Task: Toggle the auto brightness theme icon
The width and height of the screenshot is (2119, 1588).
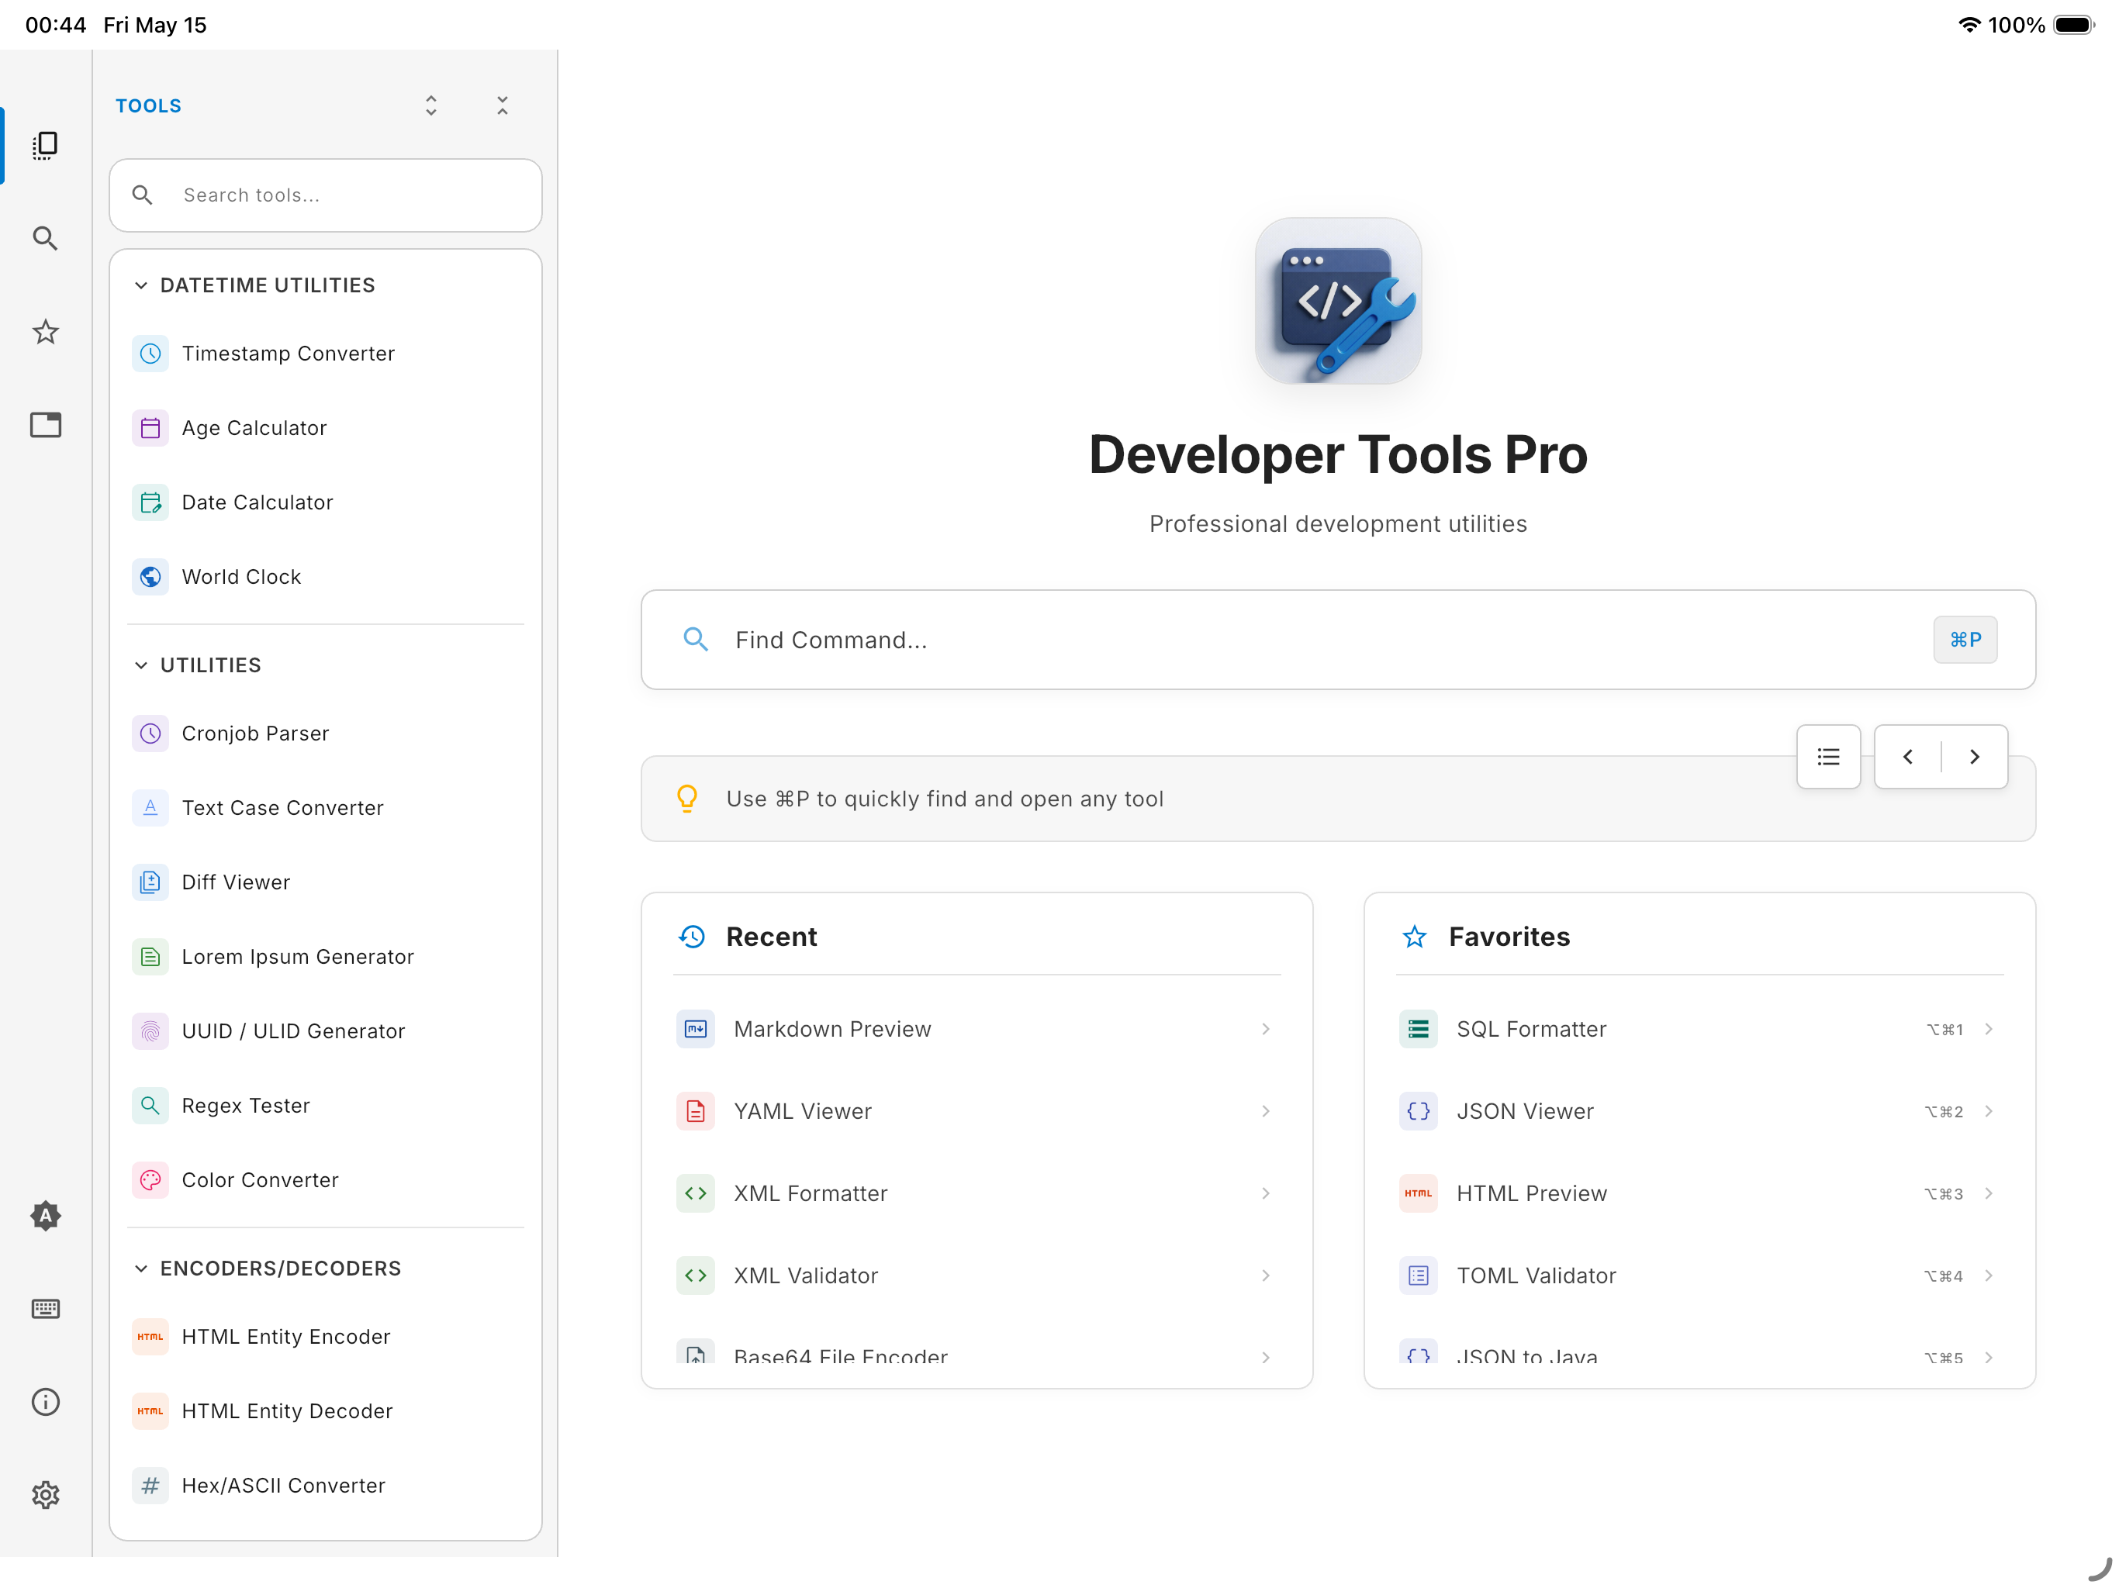Action: [x=45, y=1215]
